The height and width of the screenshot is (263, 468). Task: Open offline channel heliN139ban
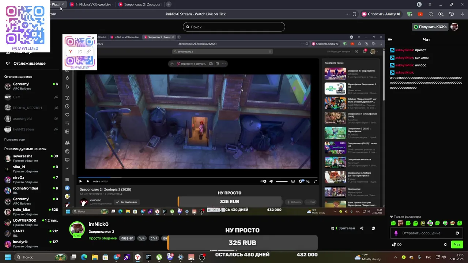point(31,129)
